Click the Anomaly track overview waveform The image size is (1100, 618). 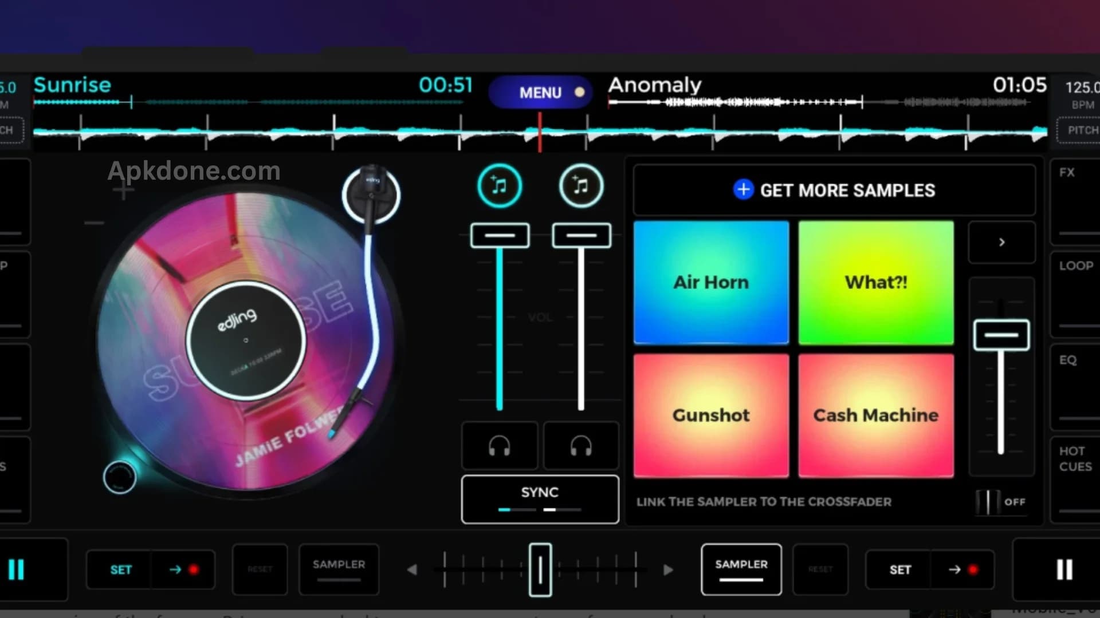point(819,102)
